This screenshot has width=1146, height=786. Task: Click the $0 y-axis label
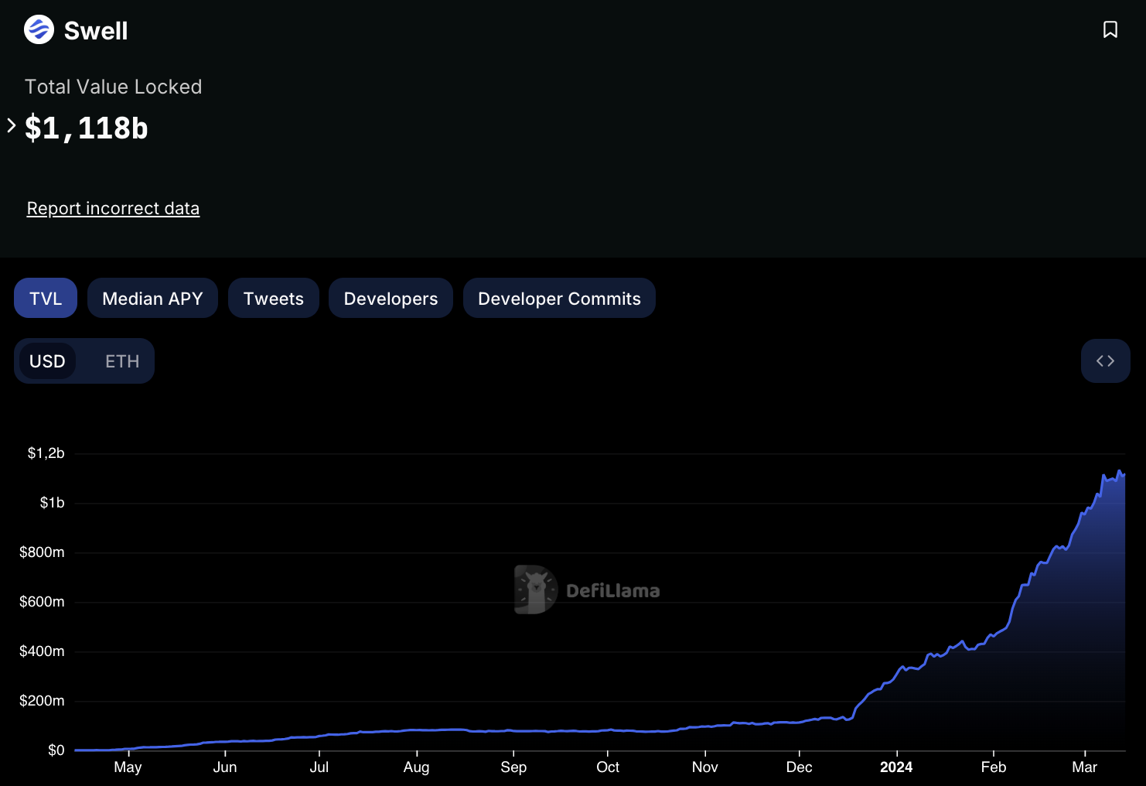click(x=56, y=750)
